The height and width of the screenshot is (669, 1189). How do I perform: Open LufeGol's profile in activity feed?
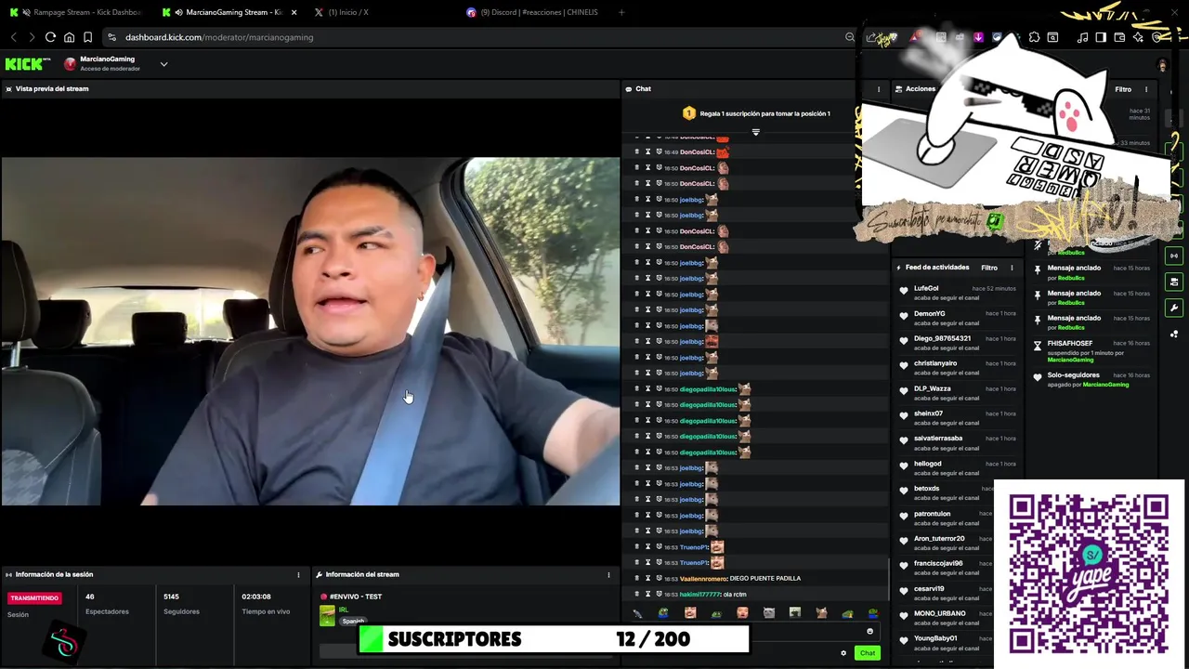926,289
